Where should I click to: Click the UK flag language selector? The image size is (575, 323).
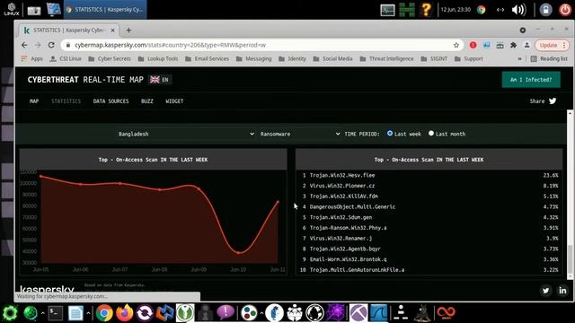[160, 80]
